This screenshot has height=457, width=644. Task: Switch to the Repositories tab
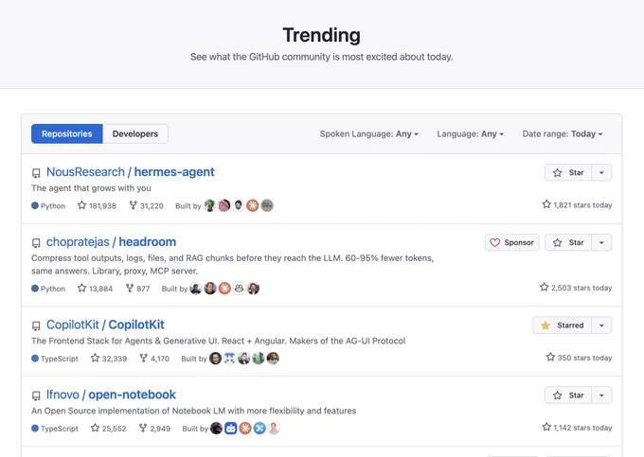click(67, 133)
